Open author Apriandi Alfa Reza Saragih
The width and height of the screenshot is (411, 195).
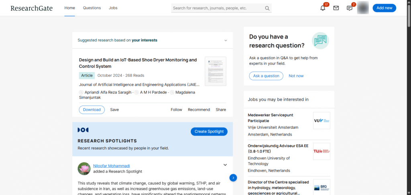(108, 92)
